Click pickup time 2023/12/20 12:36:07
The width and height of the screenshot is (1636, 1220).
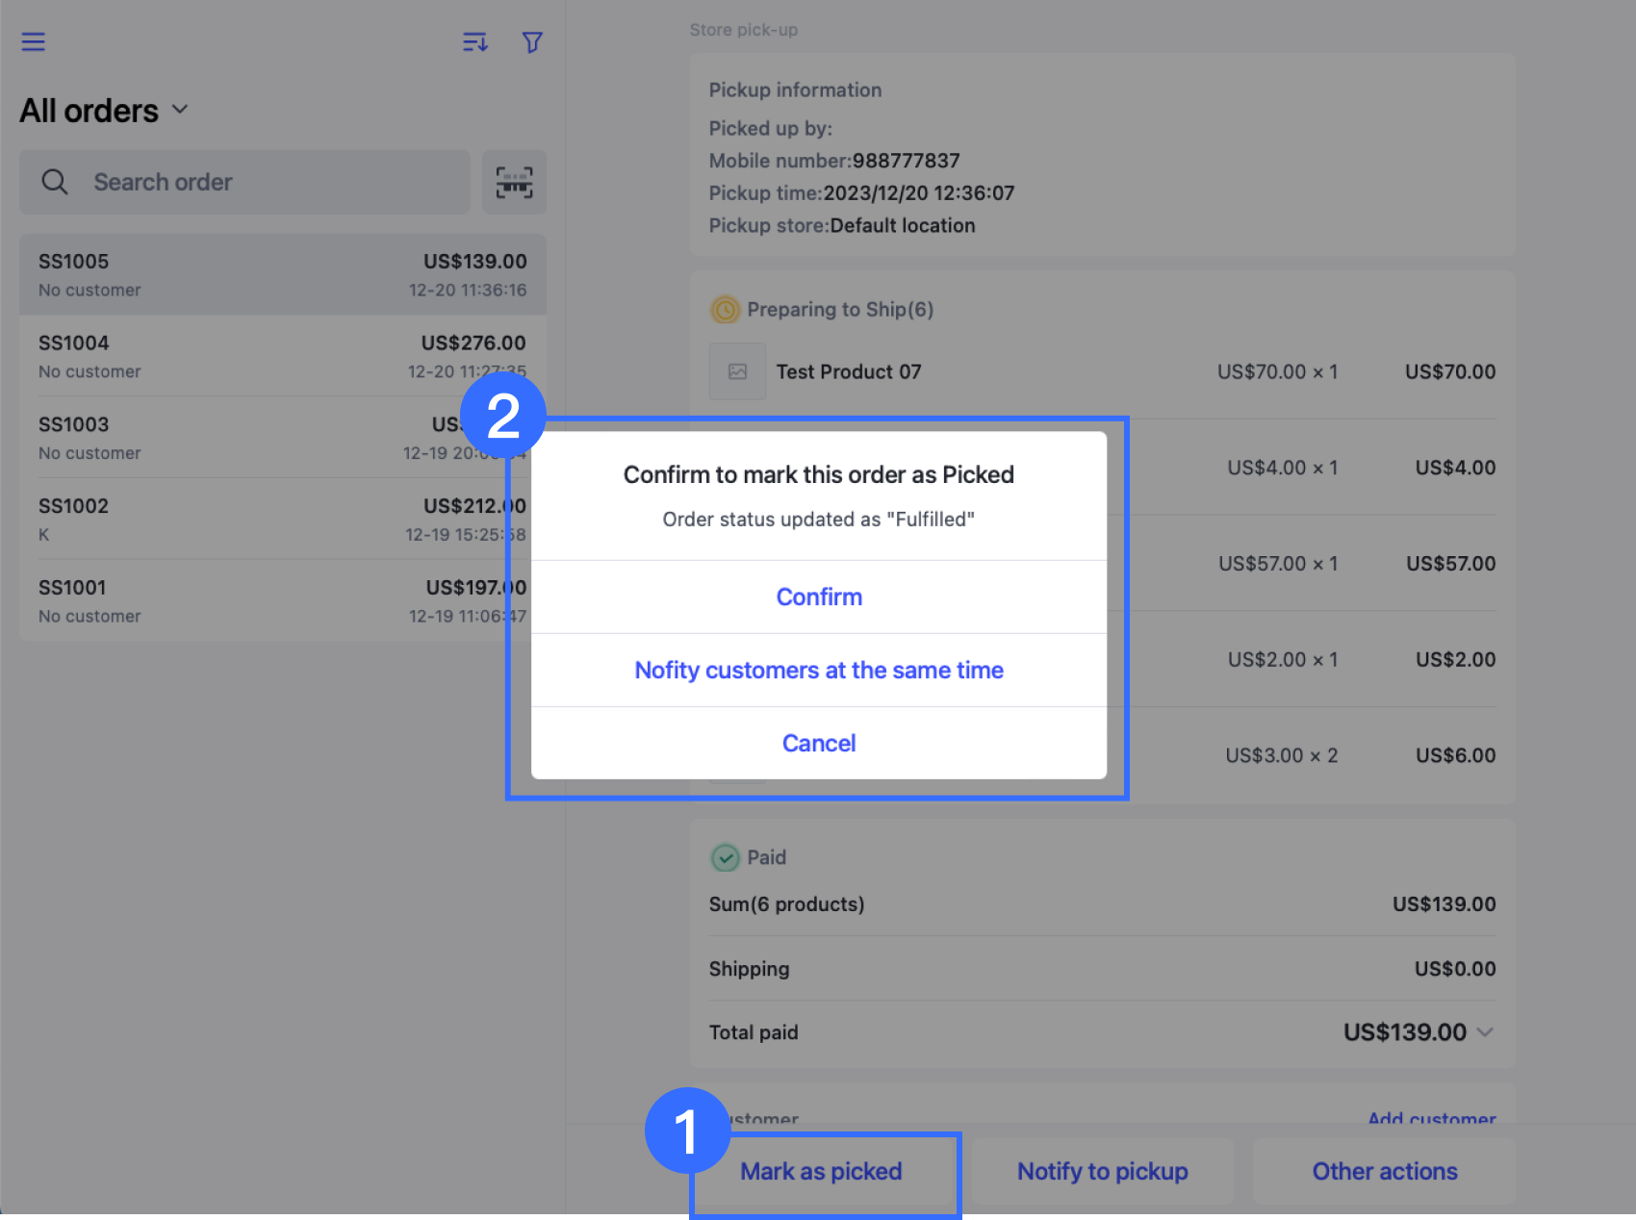point(919,193)
